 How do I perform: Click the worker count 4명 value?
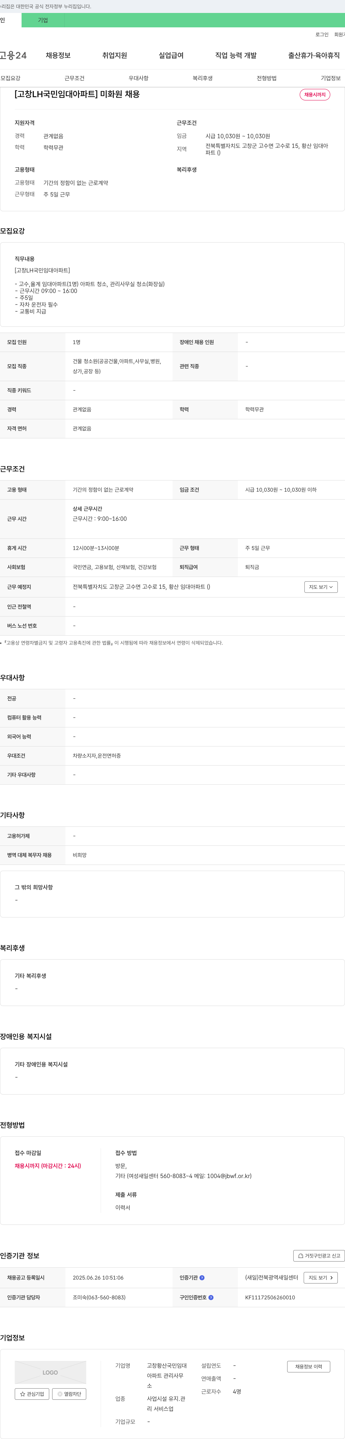[x=237, y=1391]
